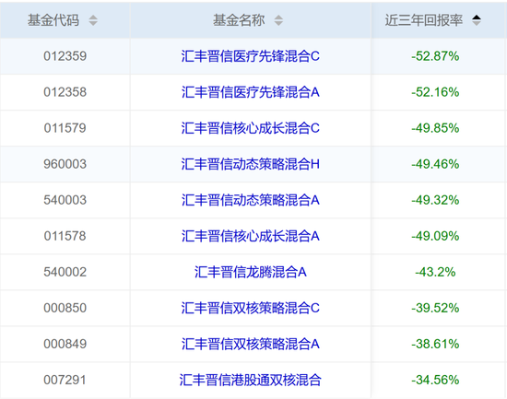The image size is (507, 399).
Task: Click the return value -49.09%
Action: (x=435, y=236)
